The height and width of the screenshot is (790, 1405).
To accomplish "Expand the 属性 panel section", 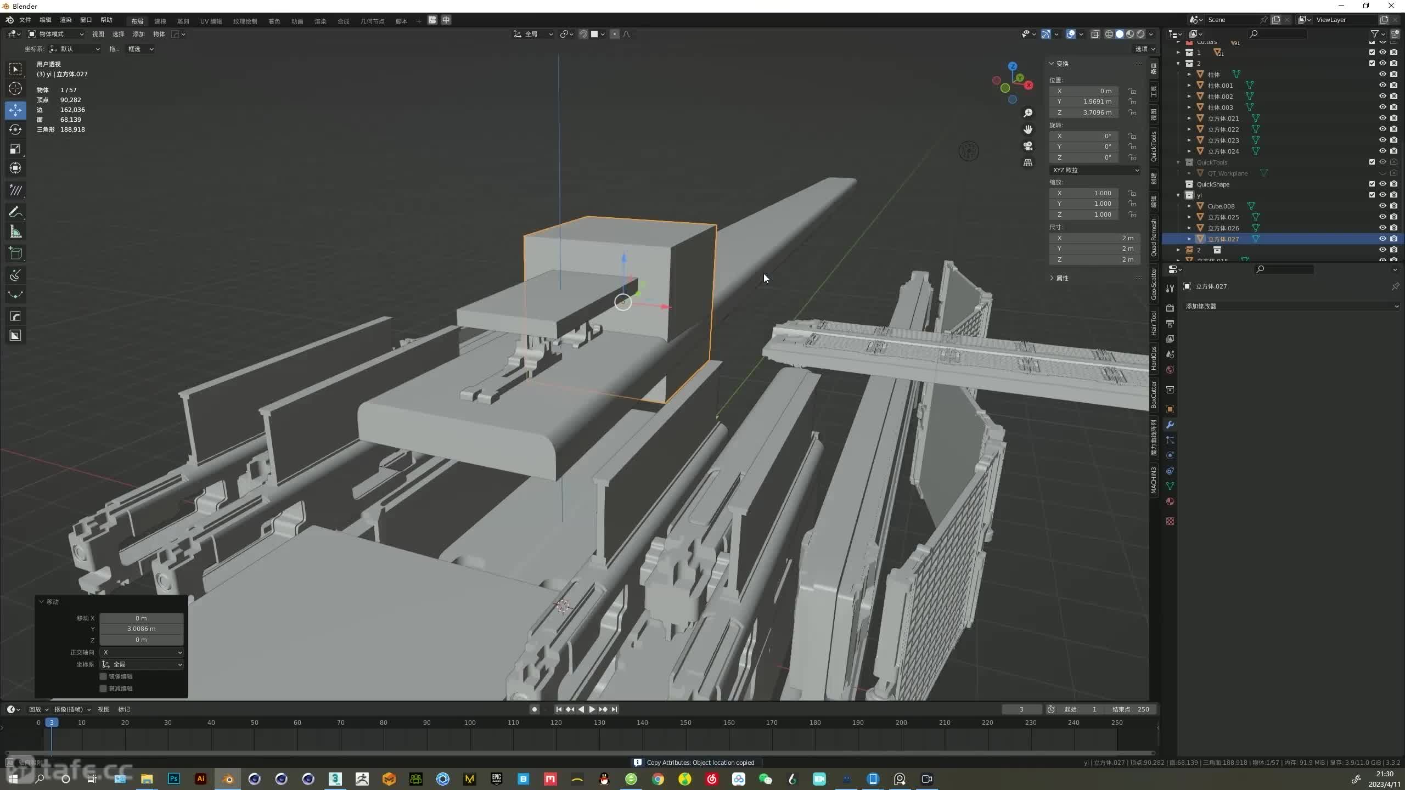I will (x=1059, y=278).
